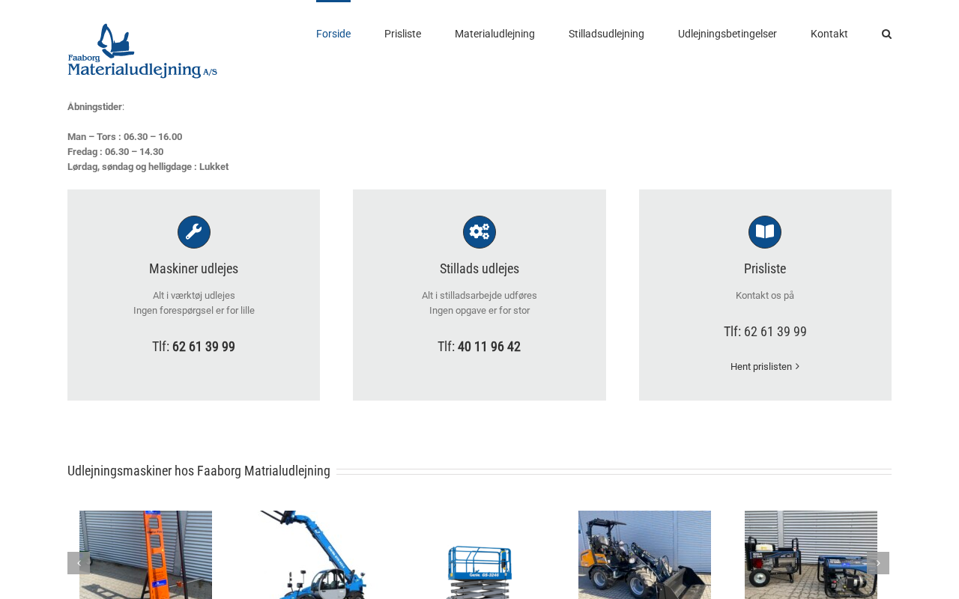Click 'Ingen opgave er for stor' text

(479, 311)
